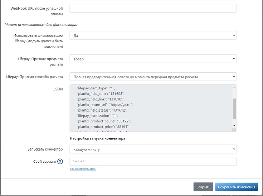Click the Сохранить изменения button

(237, 187)
